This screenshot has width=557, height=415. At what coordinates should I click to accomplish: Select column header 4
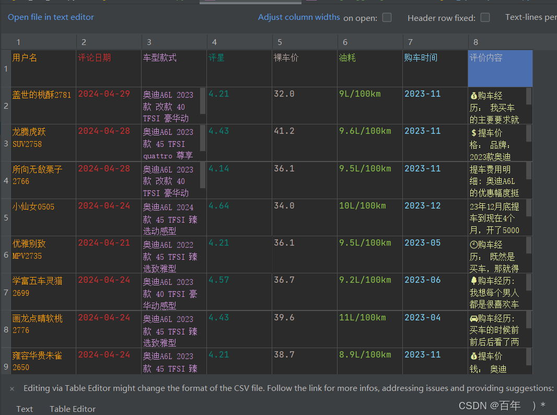(240, 42)
